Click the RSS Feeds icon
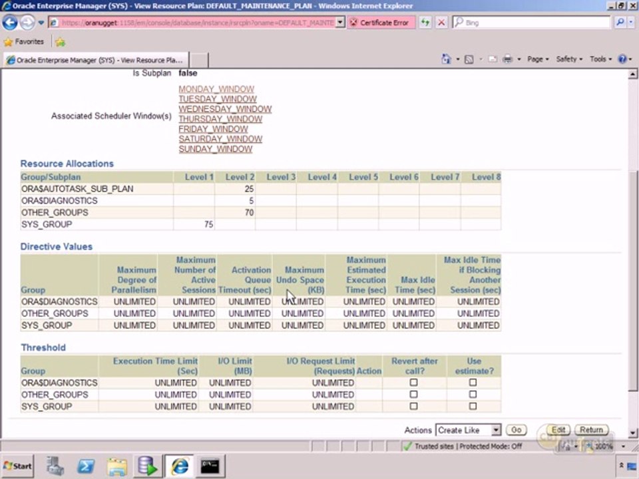The width and height of the screenshot is (639, 479). tap(469, 59)
